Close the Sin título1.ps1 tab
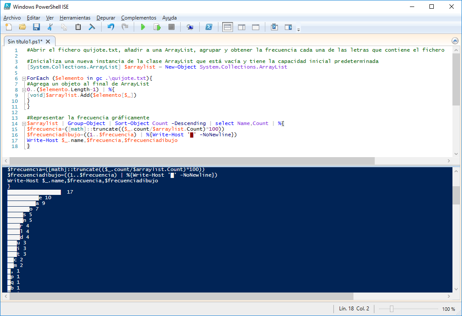 click(48, 42)
